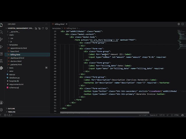Expand the css folder

pyautogui.click(x=12, y=38)
